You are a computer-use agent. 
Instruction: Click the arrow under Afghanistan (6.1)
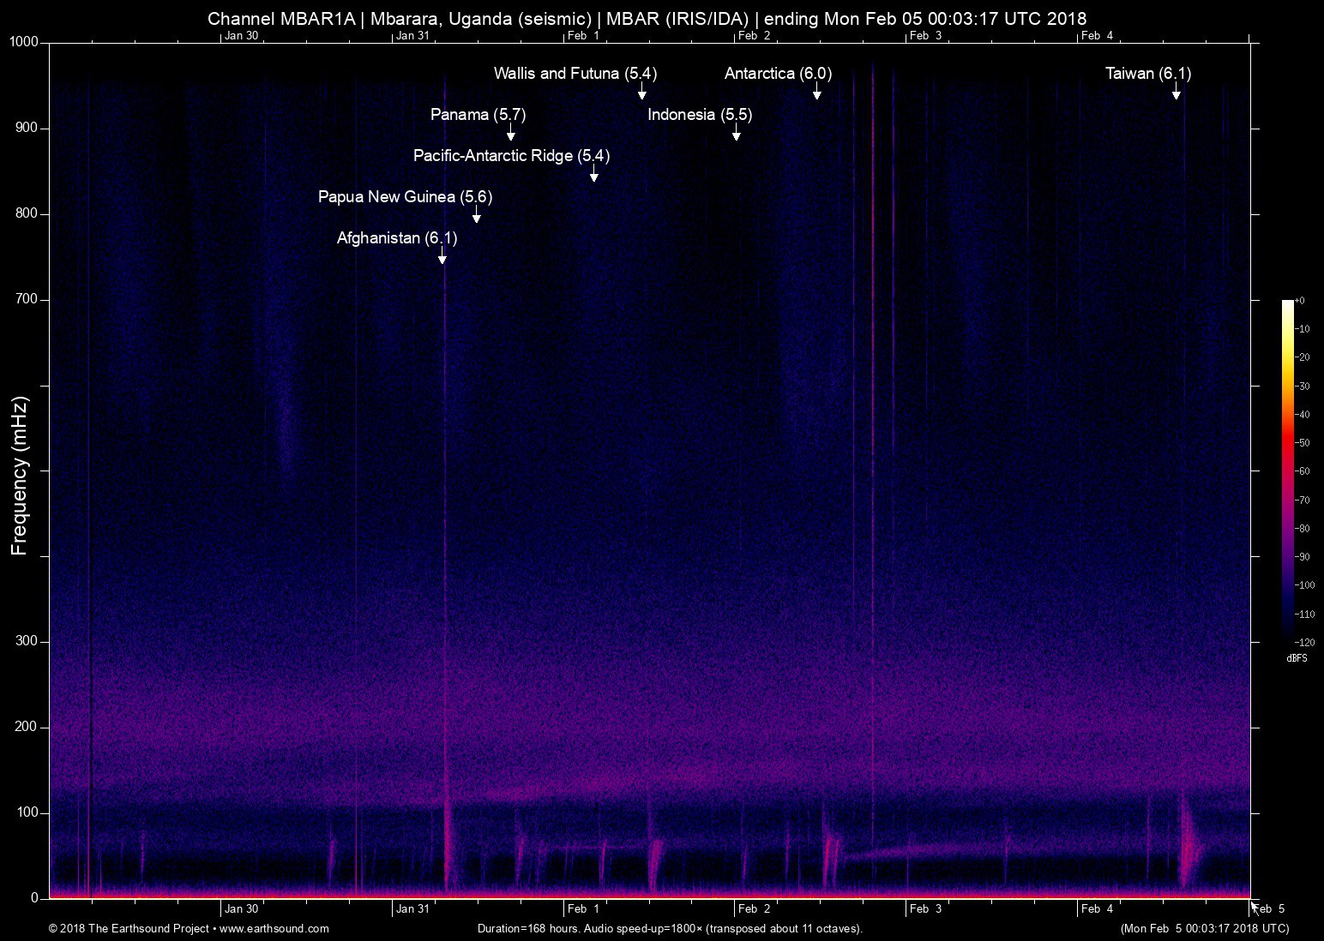pyautogui.click(x=442, y=256)
